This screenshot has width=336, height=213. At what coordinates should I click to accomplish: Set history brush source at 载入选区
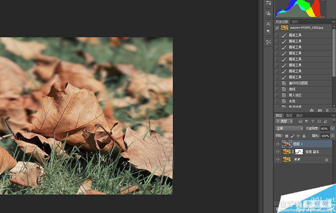tap(277, 95)
